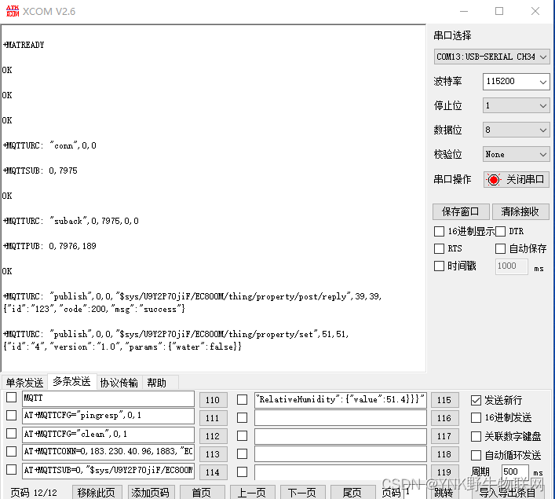The width and height of the screenshot is (555, 499).
Task: Click the red serial port status indicator
Action: pos(494,180)
